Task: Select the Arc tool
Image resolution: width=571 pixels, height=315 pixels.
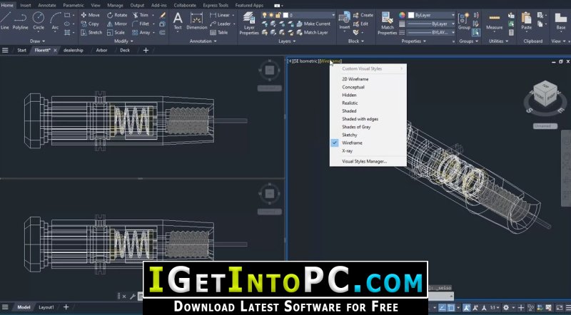Action: click(55, 21)
